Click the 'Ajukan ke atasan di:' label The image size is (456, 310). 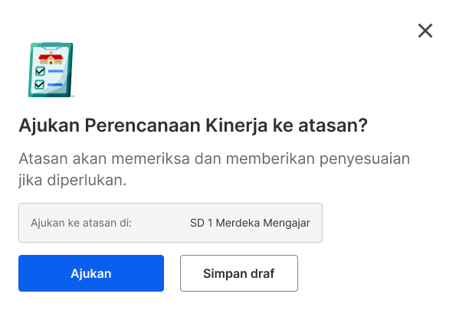pos(81,223)
